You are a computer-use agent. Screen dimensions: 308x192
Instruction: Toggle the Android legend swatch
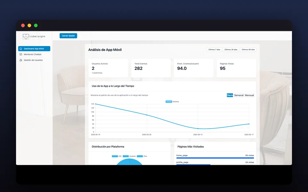tap(126, 156)
